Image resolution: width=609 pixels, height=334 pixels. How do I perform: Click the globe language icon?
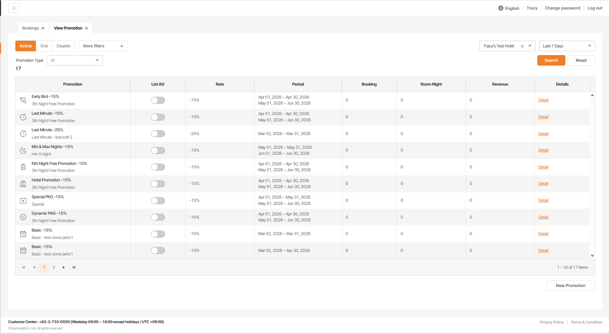pyautogui.click(x=500, y=8)
